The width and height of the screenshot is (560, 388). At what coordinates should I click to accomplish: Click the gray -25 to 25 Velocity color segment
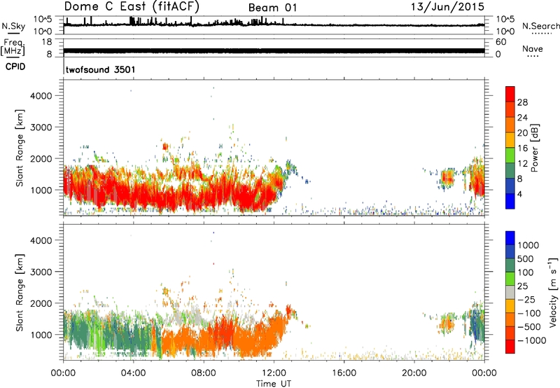pos(510,292)
